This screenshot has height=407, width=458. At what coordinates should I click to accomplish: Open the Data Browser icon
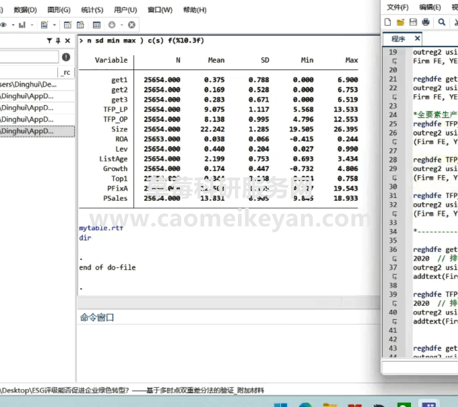point(80,25)
